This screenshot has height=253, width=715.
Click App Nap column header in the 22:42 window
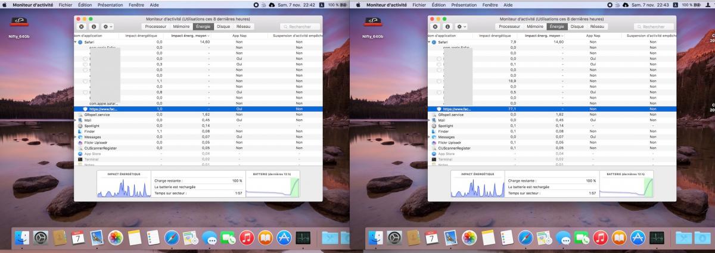tap(240, 36)
